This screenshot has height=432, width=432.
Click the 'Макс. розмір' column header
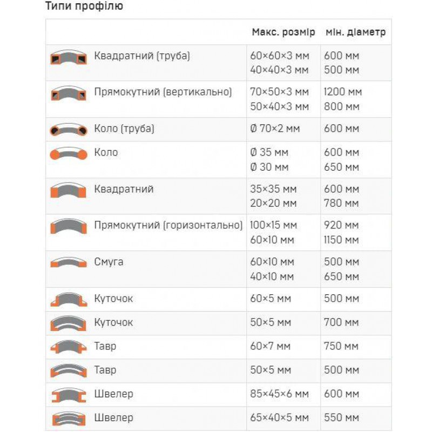(x=283, y=32)
